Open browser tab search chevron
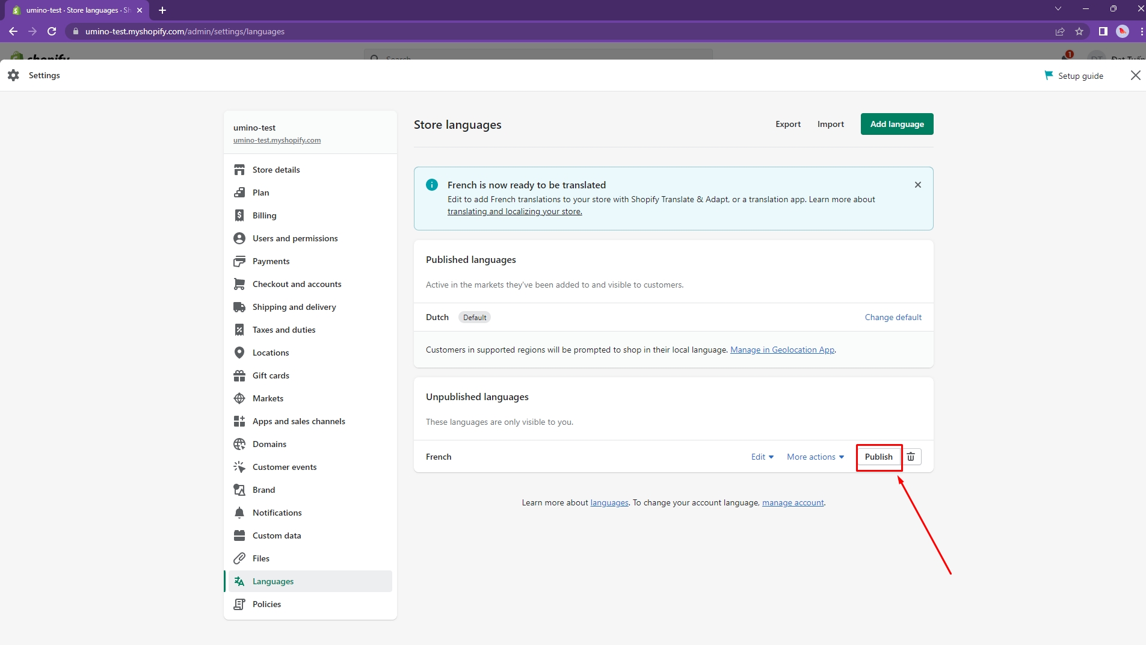Image resolution: width=1146 pixels, height=645 pixels. [1058, 8]
